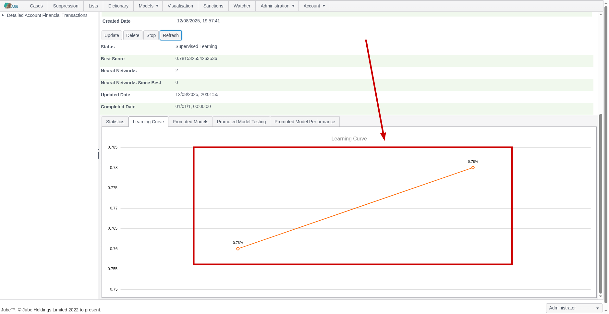Click the Jube logo icon
The width and height of the screenshot is (609, 314).
point(11,6)
